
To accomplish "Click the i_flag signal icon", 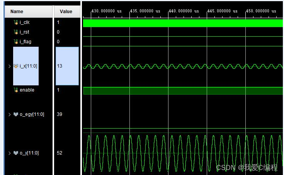I will [x=16, y=42].
